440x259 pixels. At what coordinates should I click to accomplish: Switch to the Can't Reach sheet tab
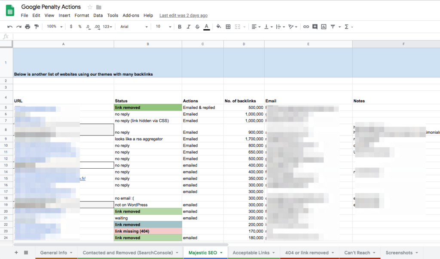pyautogui.click(x=357, y=253)
